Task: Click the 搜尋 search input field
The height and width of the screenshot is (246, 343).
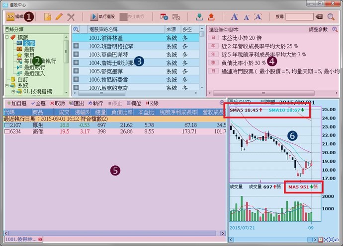Action: [299, 16]
